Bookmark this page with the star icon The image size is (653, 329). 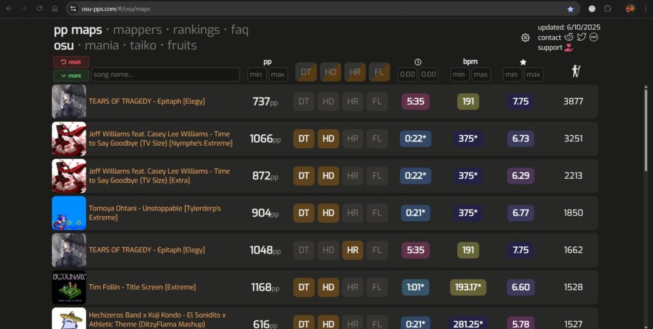[571, 9]
